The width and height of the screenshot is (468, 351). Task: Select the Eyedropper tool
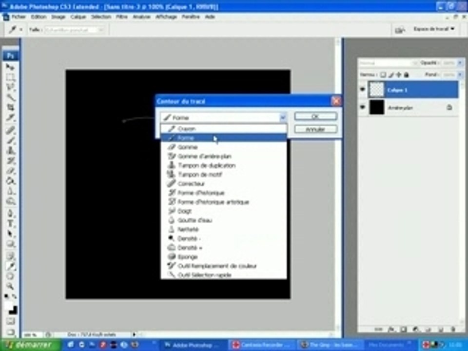(x=10, y=266)
